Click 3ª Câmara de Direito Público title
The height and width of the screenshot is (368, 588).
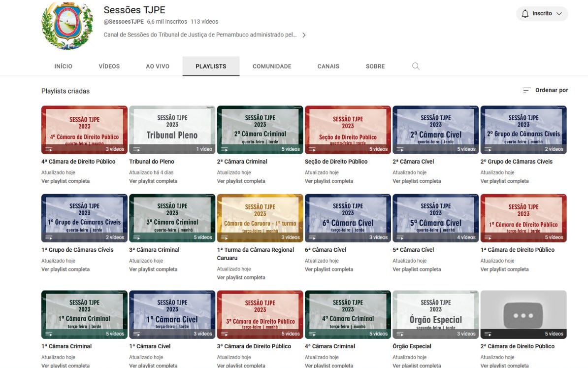pyautogui.click(x=254, y=346)
